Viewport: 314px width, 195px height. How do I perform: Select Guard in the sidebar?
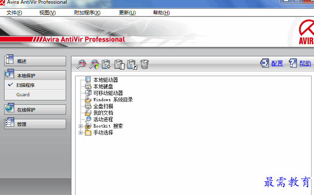35,95
